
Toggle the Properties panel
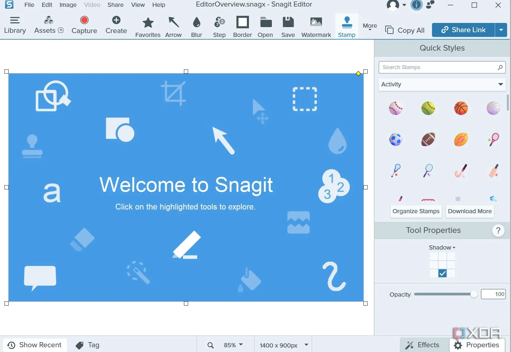(x=477, y=345)
